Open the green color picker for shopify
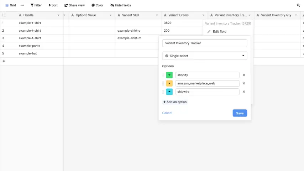 point(169,75)
